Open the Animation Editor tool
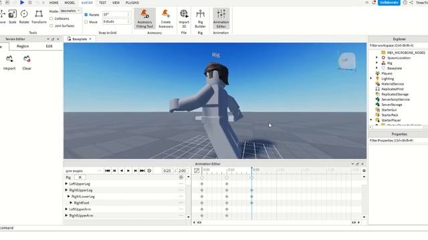428x240 pixels. coord(221,19)
